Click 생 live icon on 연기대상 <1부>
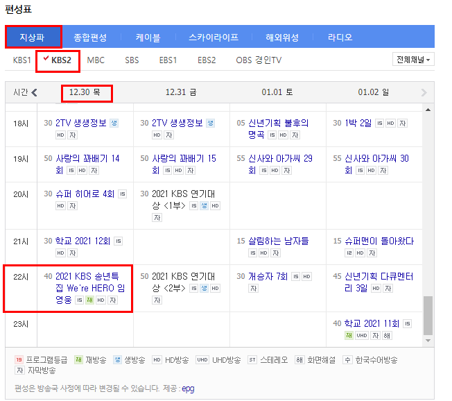 204,205
